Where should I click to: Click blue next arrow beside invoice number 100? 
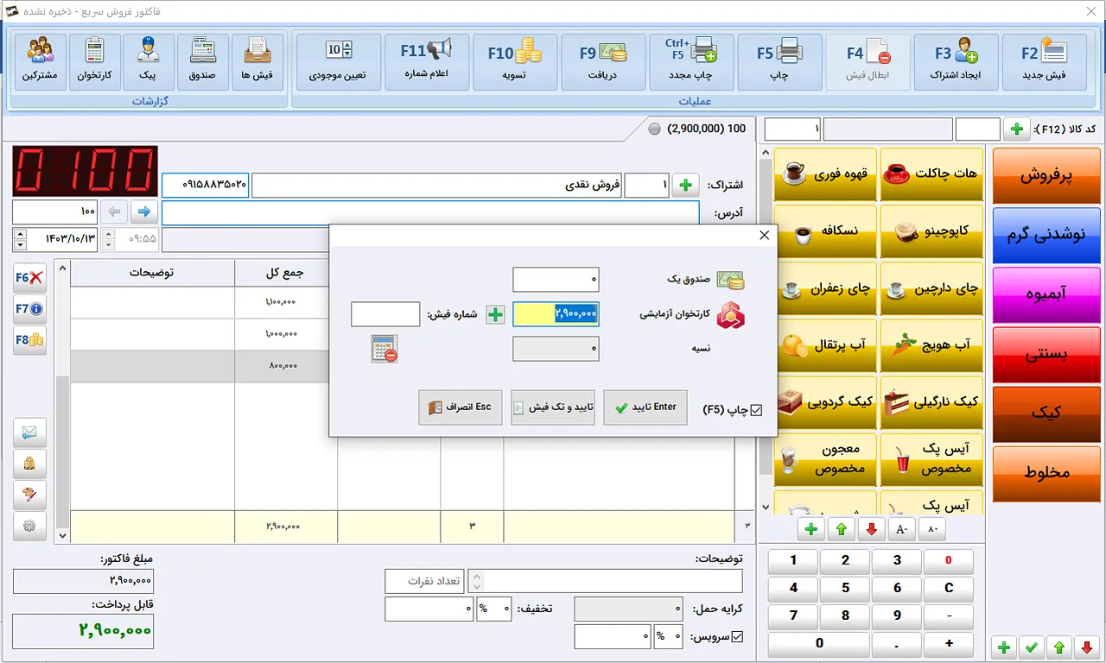coord(144,212)
